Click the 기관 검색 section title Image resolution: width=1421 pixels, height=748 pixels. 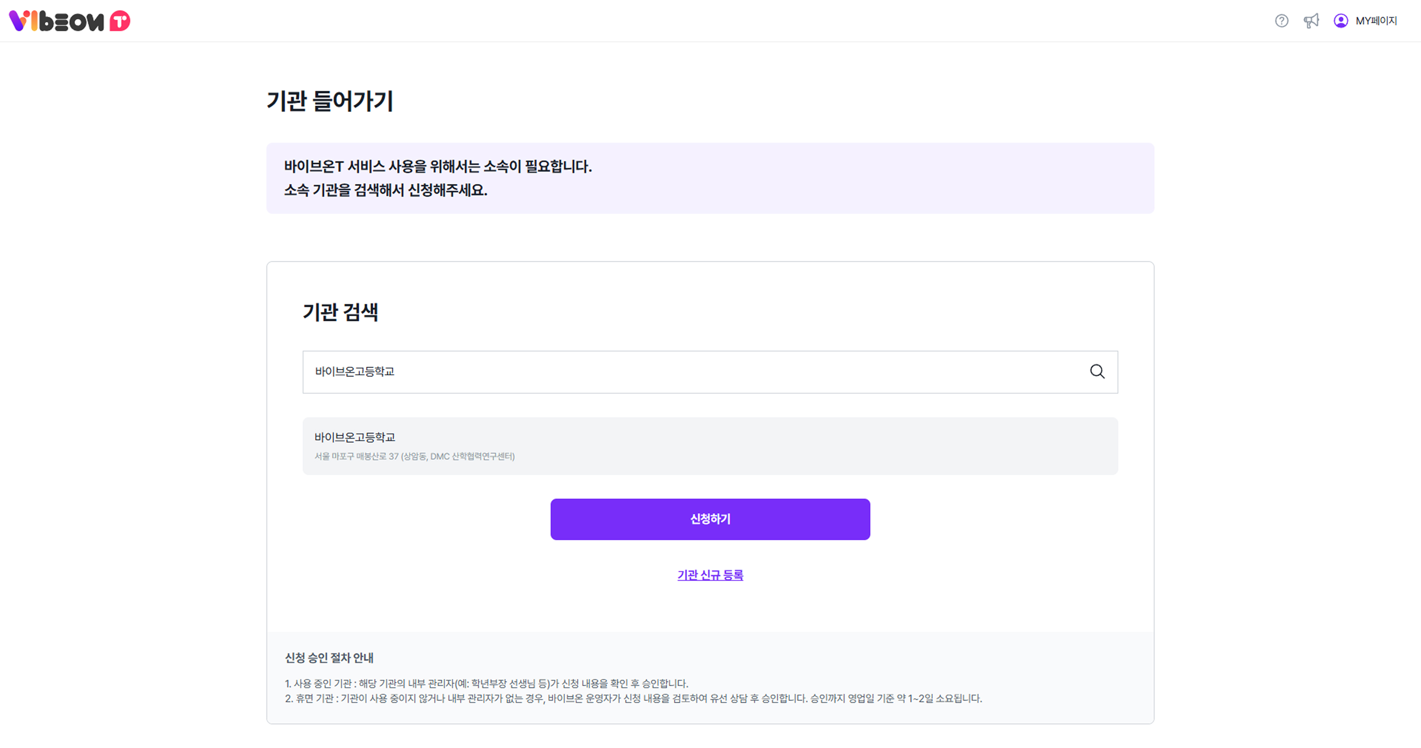(x=340, y=312)
